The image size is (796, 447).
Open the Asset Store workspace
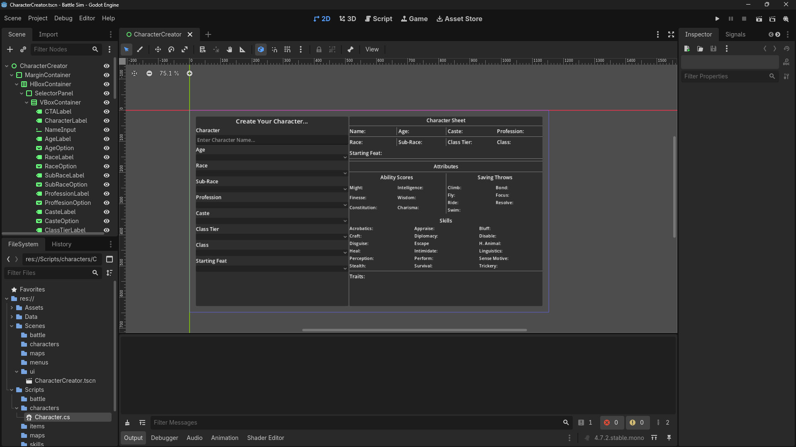click(x=459, y=19)
